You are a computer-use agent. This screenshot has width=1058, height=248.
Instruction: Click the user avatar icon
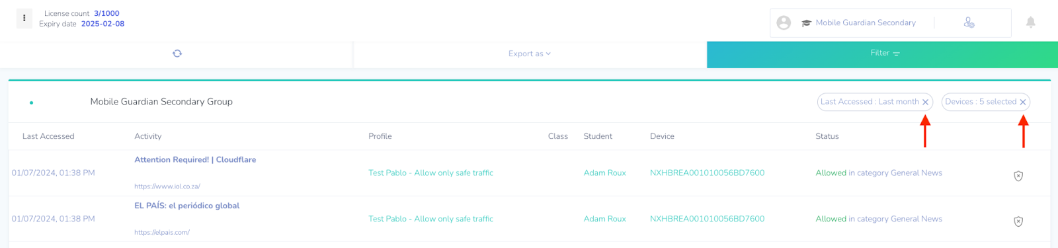click(784, 23)
